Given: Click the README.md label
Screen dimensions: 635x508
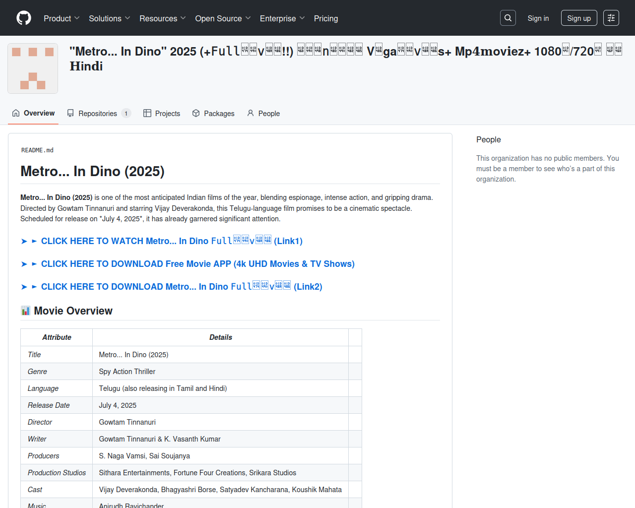Looking at the screenshot, I should point(37,150).
